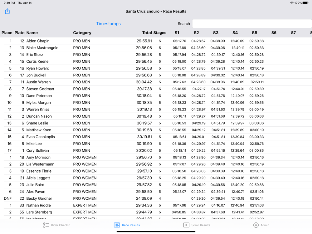This screenshot has width=312, height=234.
Task: Select rider Amy Morrison
Action: tap(38, 157)
